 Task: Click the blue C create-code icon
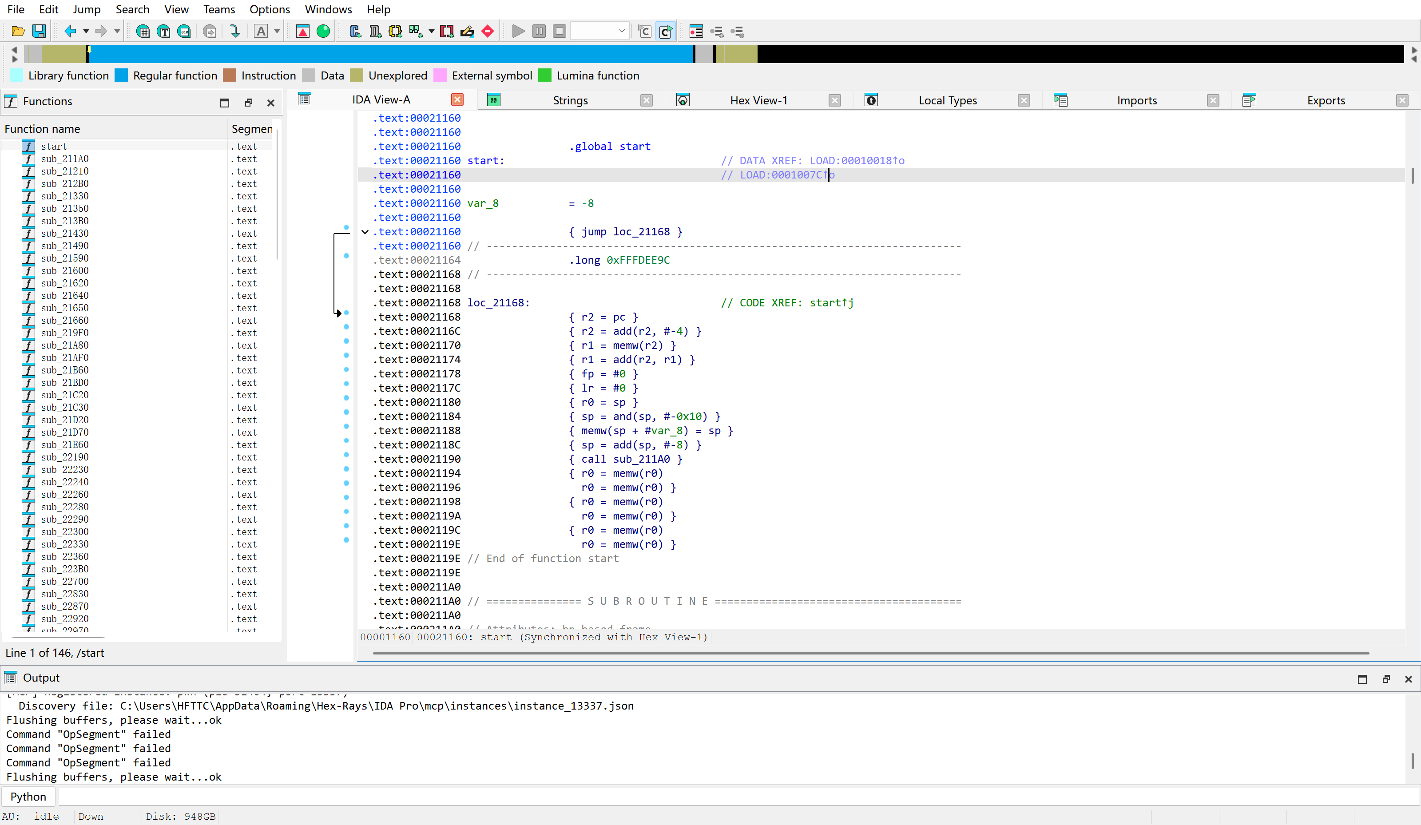[x=355, y=31]
